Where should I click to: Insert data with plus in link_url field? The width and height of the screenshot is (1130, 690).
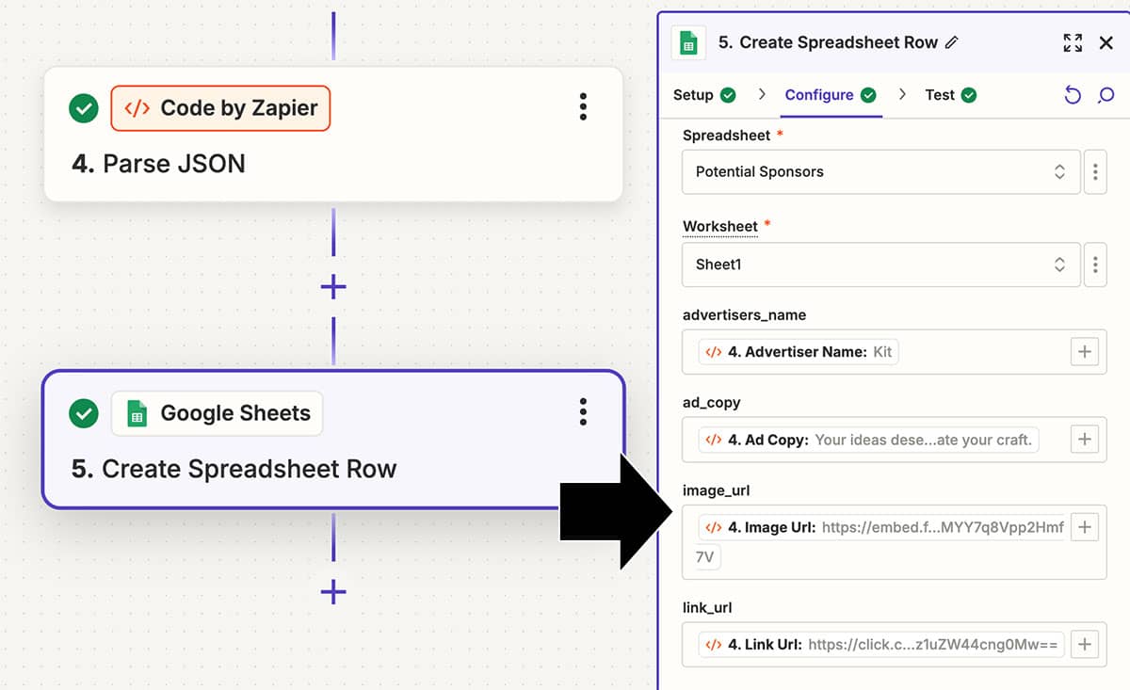pyautogui.click(x=1085, y=645)
